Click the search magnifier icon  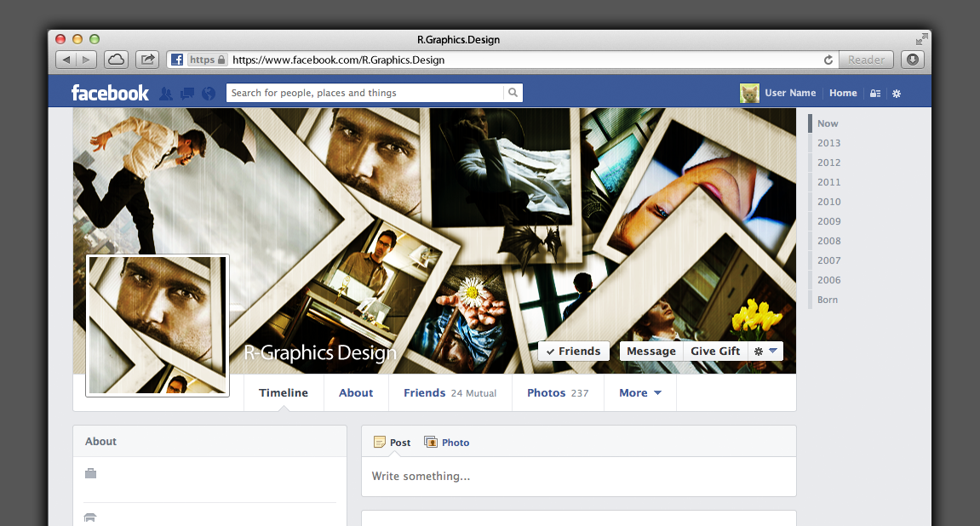point(513,93)
